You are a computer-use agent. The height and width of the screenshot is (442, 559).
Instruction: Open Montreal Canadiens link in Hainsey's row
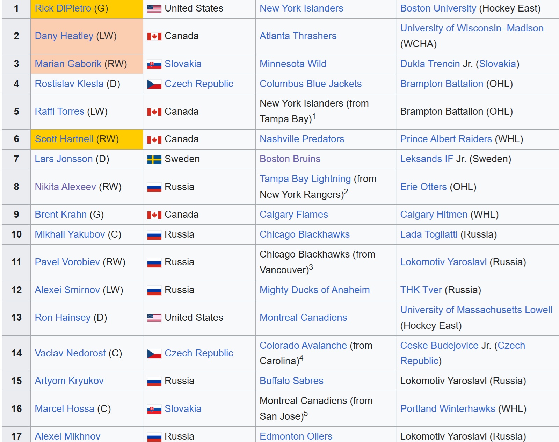(x=303, y=318)
